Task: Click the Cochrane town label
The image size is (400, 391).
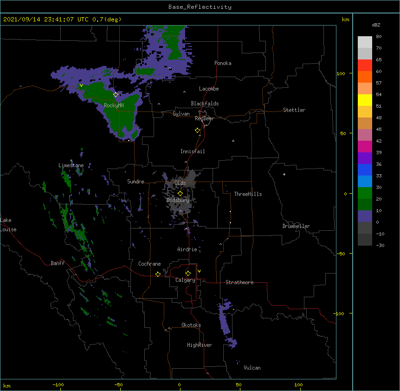Action: 149,264
